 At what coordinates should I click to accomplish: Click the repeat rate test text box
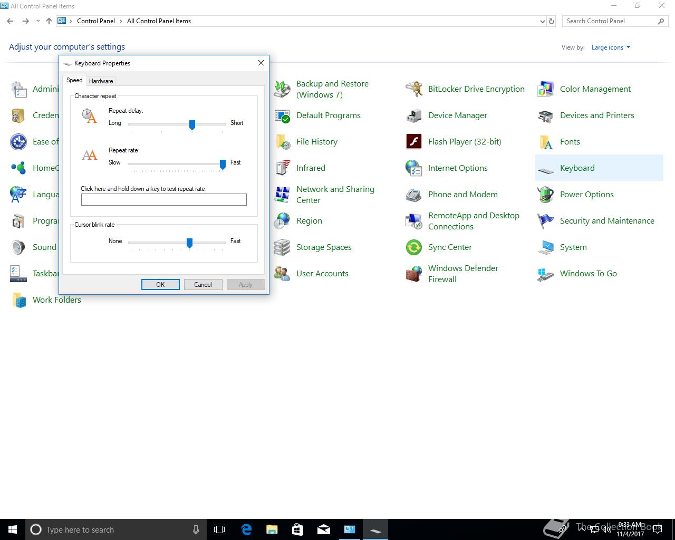(163, 200)
